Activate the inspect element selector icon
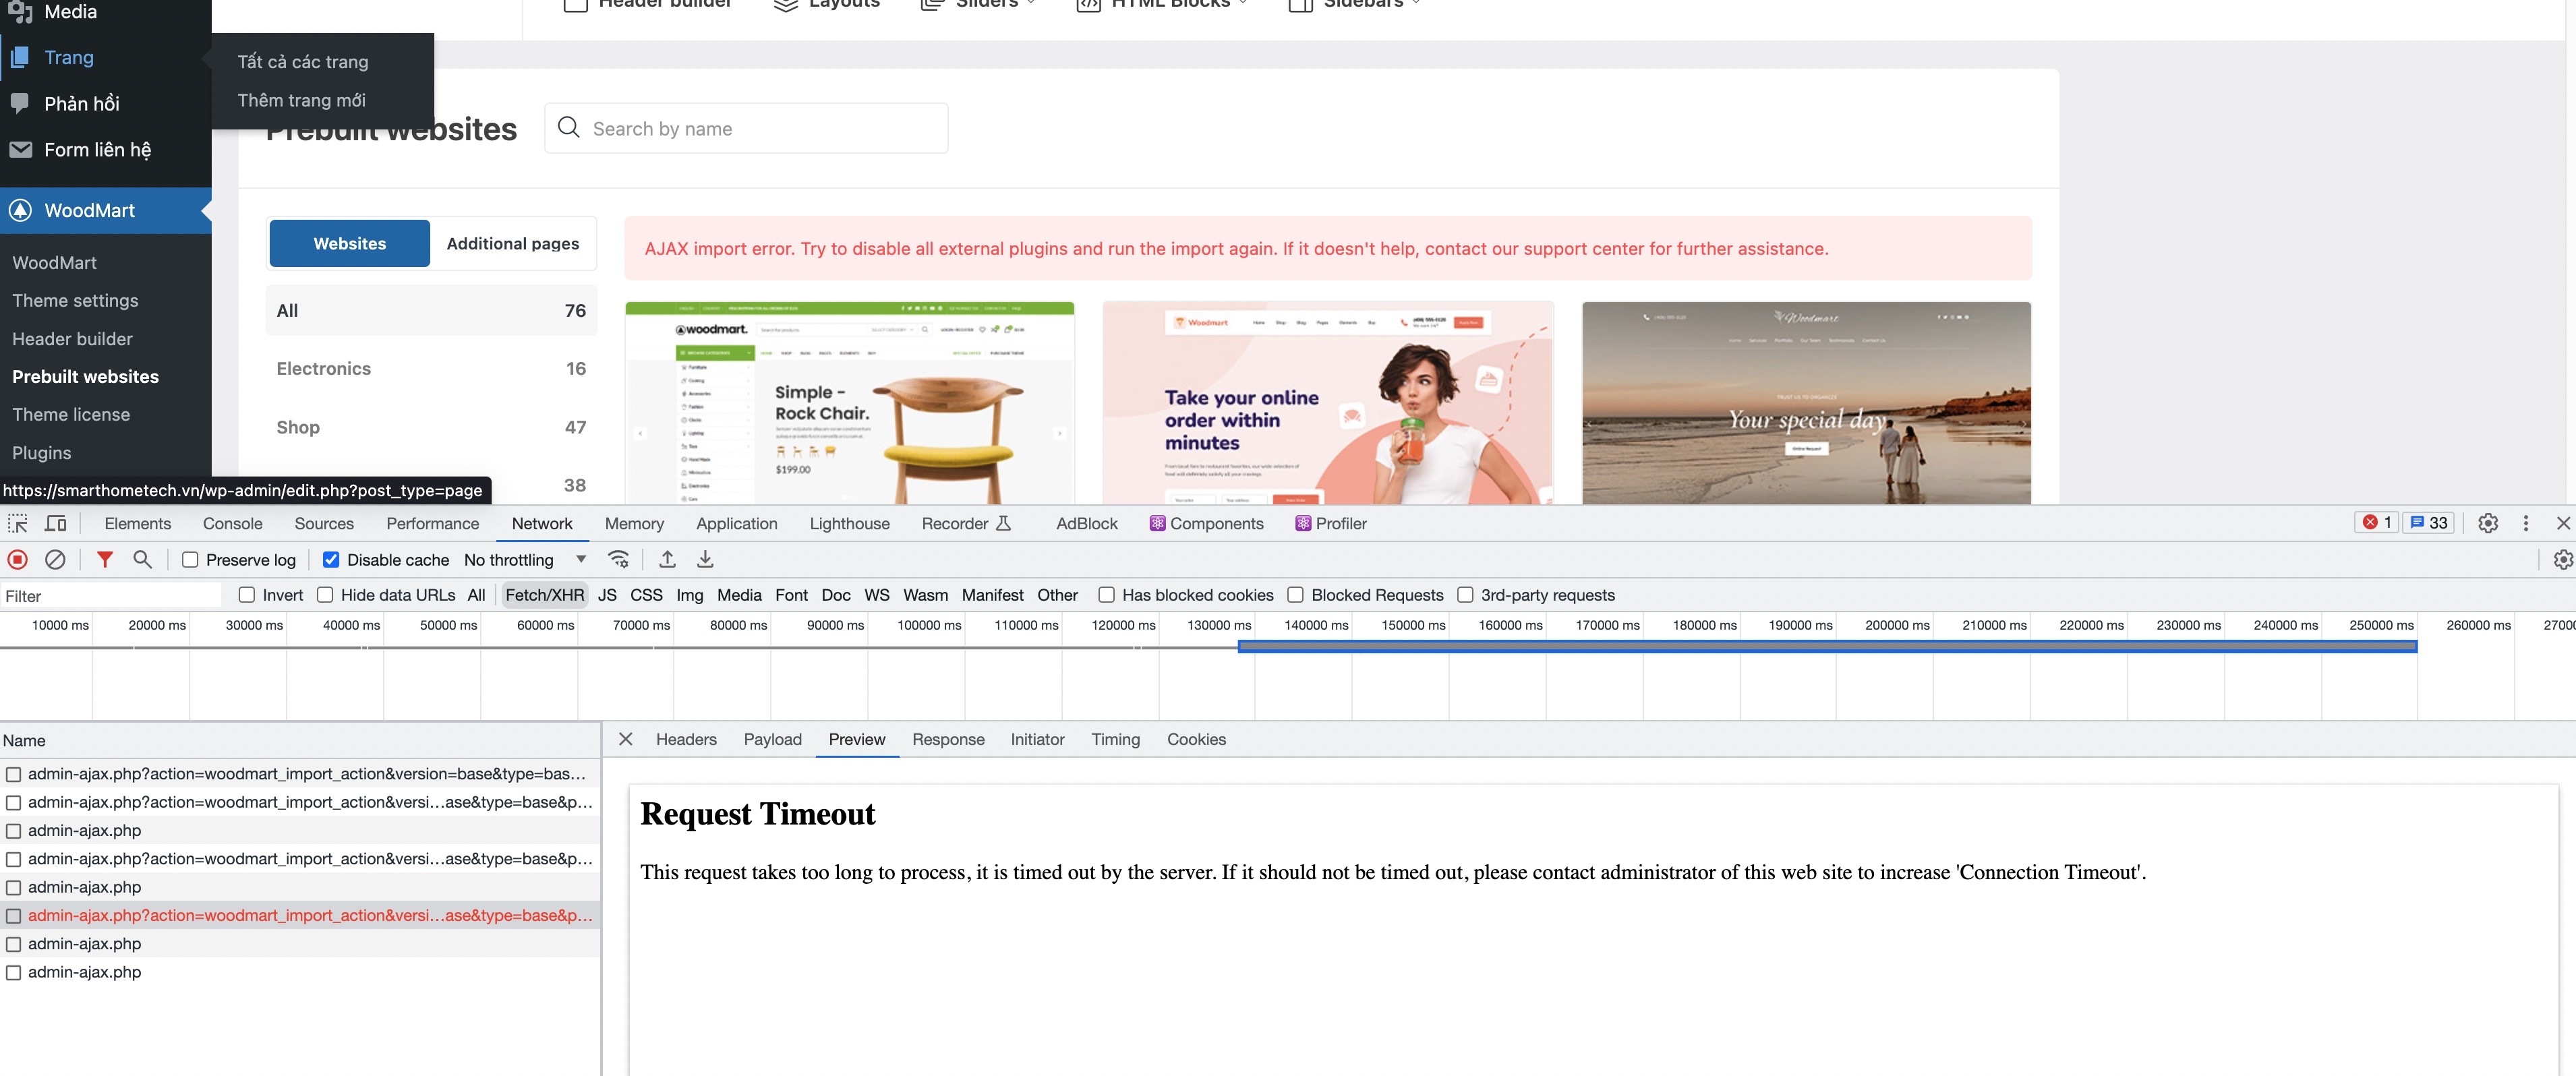Viewport: 2576px width, 1076px height. coord(18,523)
